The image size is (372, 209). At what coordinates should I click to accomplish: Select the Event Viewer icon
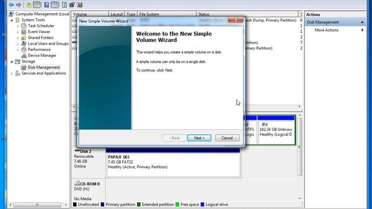coord(24,32)
